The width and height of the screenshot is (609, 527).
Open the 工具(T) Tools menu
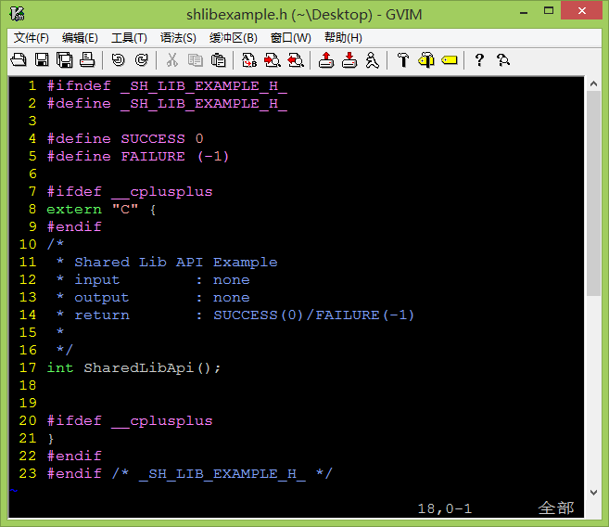click(x=129, y=38)
